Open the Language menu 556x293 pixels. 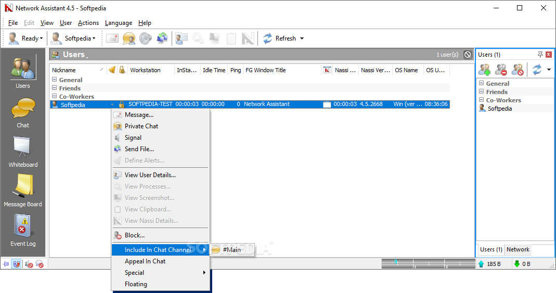coord(119,23)
